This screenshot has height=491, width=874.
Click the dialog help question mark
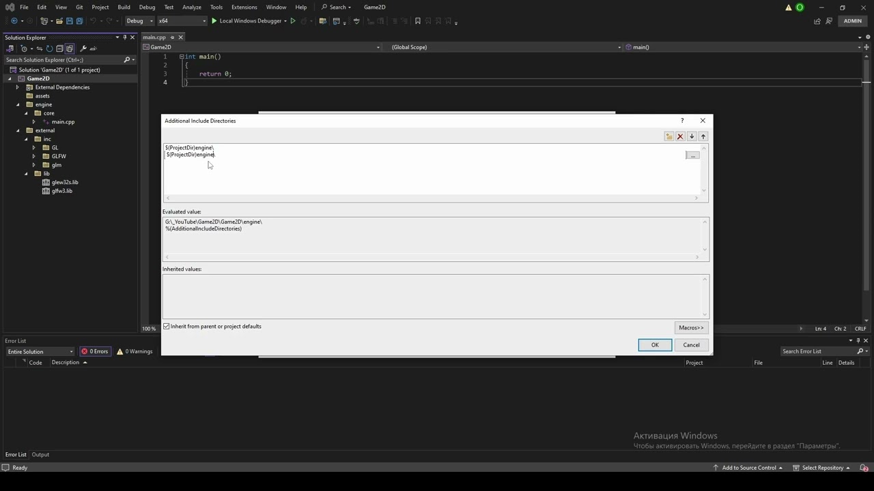click(681, 121)
